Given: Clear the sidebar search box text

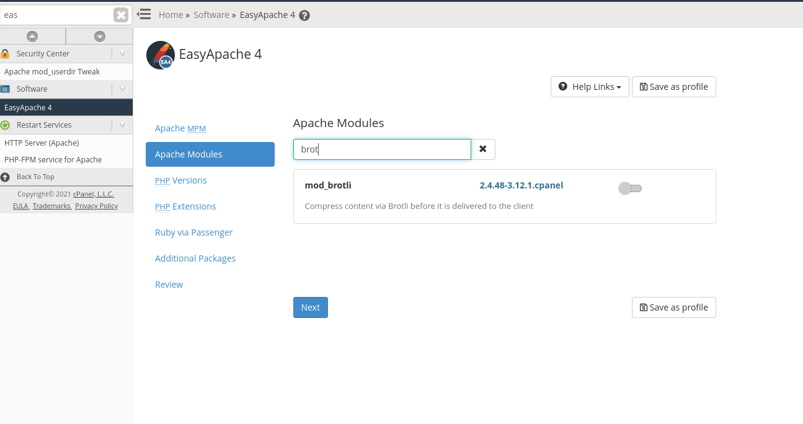Looking at the screenshot, I should (x=121, y=15).
